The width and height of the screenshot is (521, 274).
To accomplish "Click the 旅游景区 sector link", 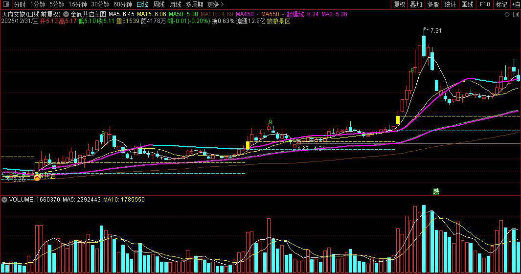I will [278, 21].
